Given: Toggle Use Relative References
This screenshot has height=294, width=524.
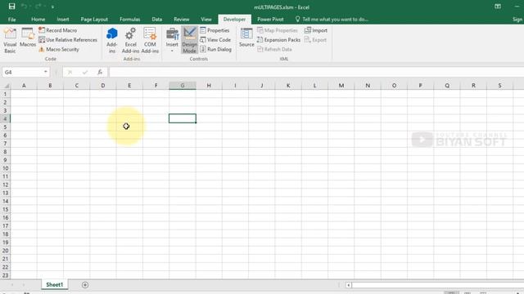Looking at the screenshot, I should coord(68,40).
